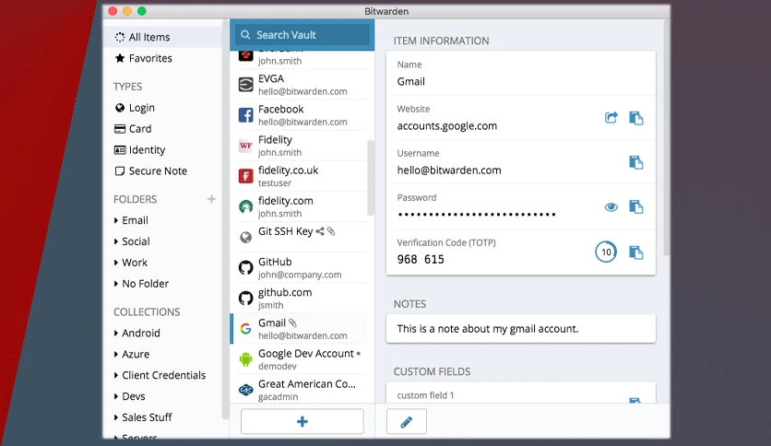Open the Fidelity john.smith entry
Screen dimensions: 771x446
(x=302, y=146)
